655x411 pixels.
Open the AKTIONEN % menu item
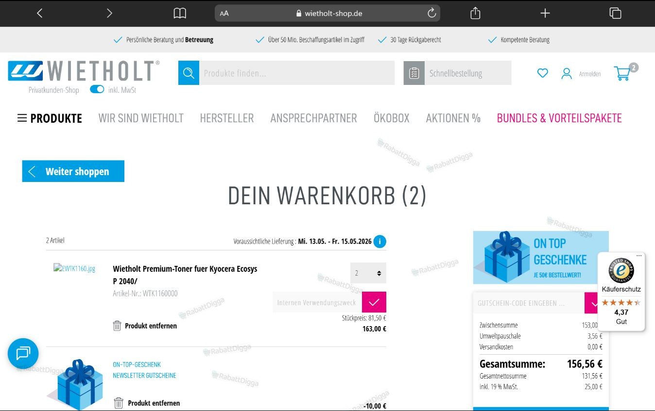point(453,118)
